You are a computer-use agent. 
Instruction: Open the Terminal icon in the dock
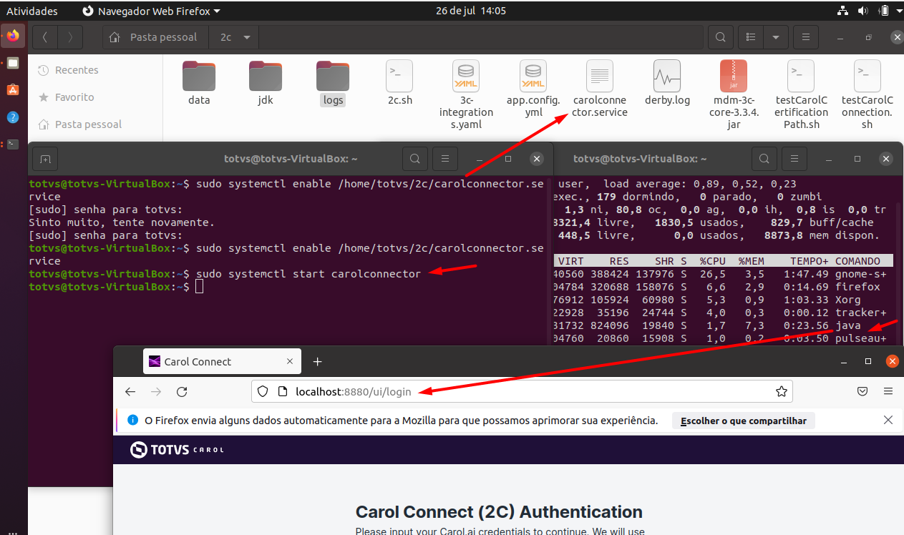tap(13, 144)
